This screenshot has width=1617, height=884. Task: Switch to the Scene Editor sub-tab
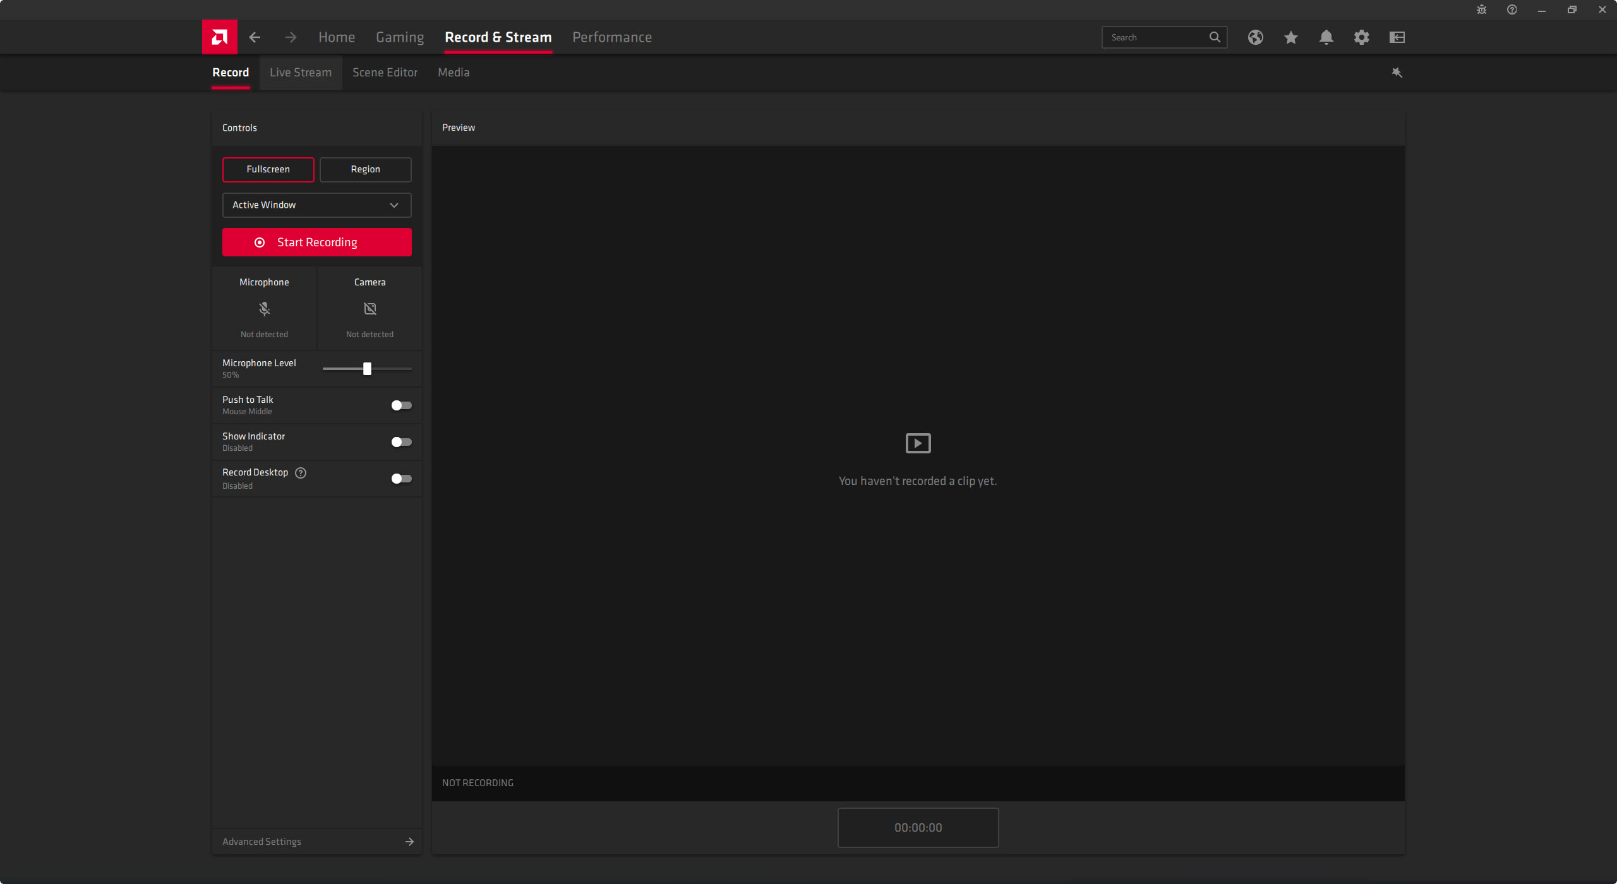(385, 73)
